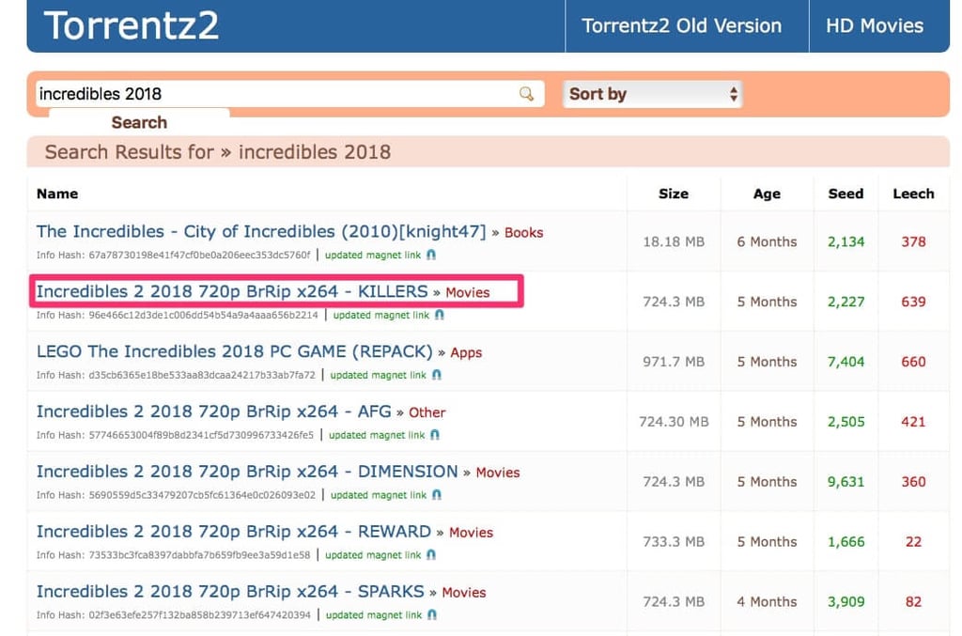Click leech count 421

[913, 422]
